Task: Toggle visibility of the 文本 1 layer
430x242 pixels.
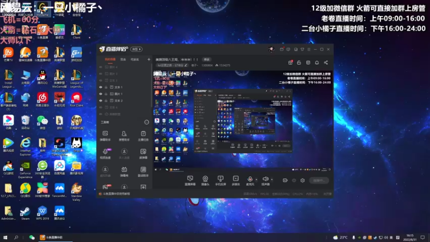Action: [x=101, y=87]
